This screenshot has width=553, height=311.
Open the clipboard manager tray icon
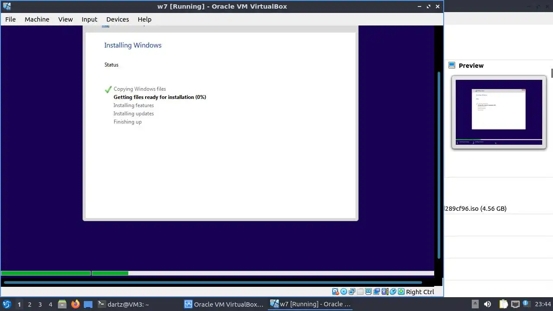point(503,304)
